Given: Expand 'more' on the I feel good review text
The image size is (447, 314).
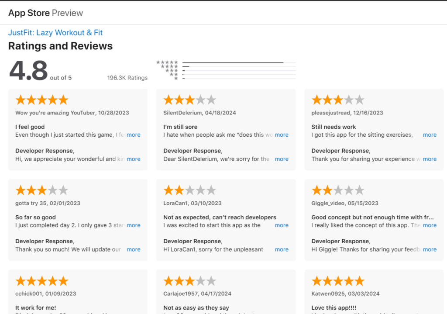Looking at the screenshot, I should click(x=134, y=135).
